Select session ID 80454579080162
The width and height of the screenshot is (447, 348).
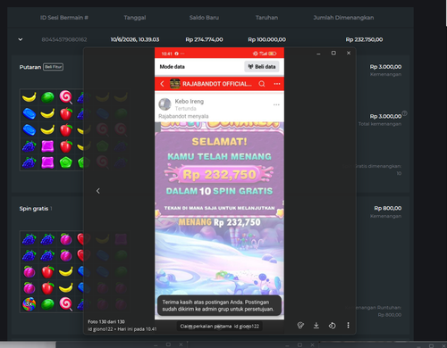click(64, 39)
